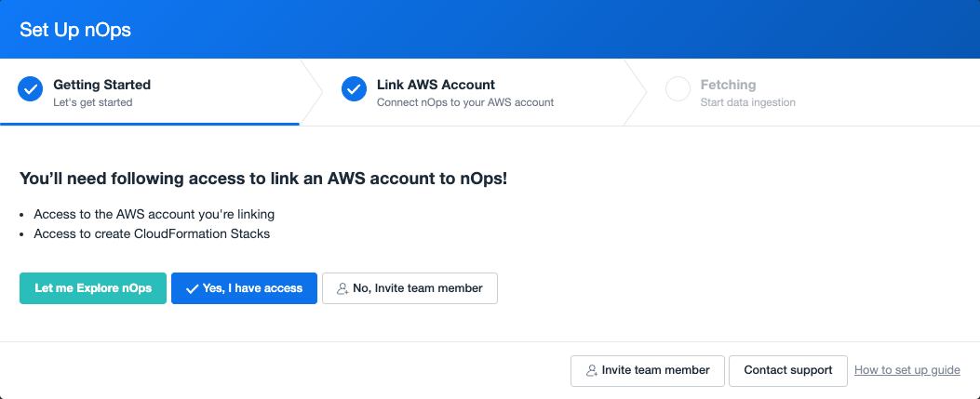
Task: Click the empty Fetching step circle
Action: click(x=678, y=89)
